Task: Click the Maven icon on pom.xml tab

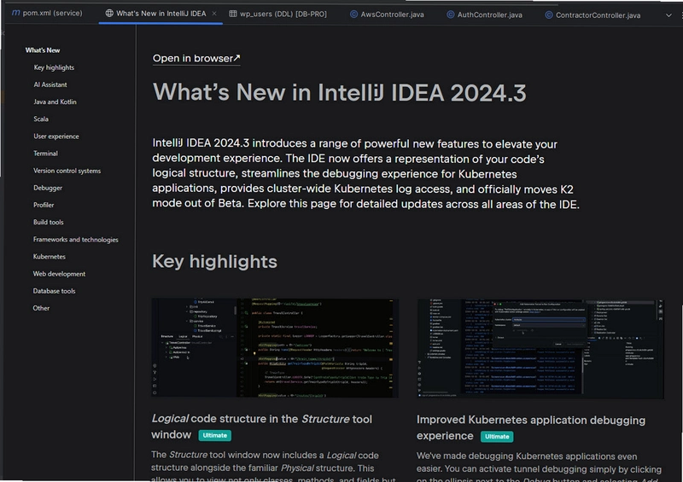Action: 15,13
